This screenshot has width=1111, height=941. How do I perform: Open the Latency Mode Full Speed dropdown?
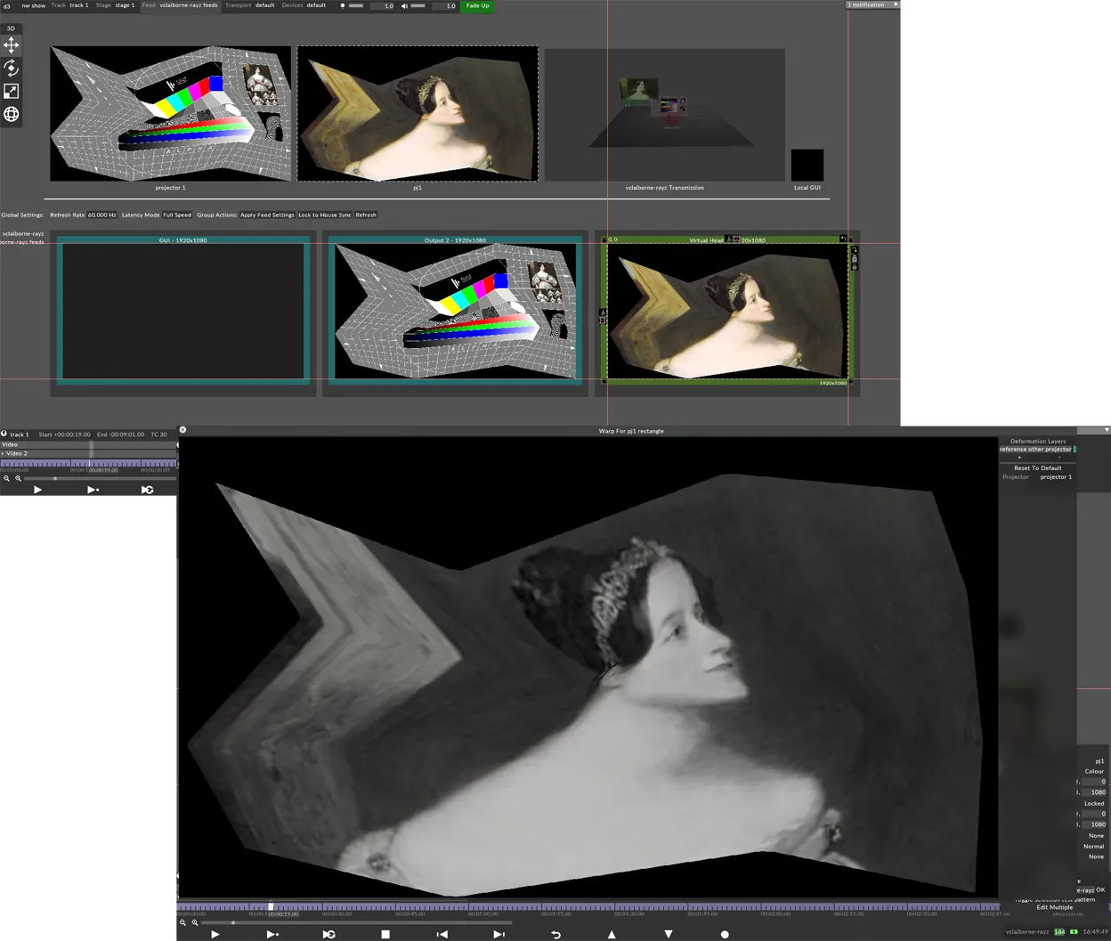[176, 215]
